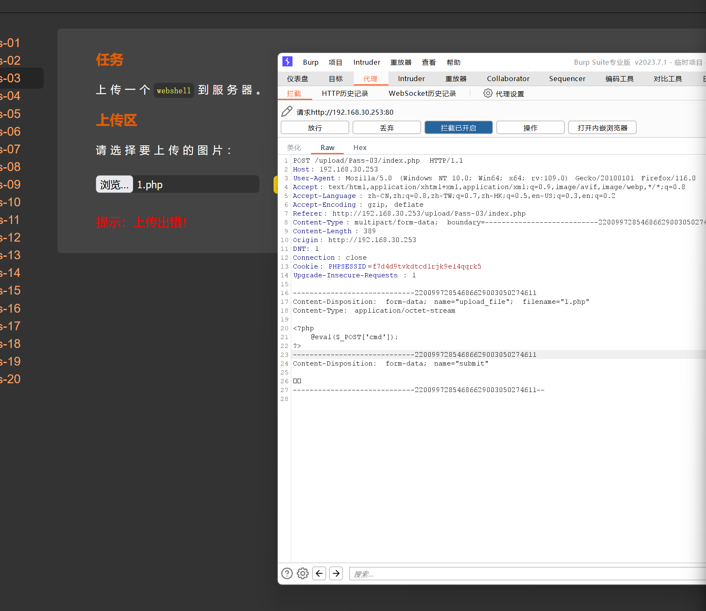Open the 帮助 menu
Screen dimensions: 706x611
tap(453, 62)
